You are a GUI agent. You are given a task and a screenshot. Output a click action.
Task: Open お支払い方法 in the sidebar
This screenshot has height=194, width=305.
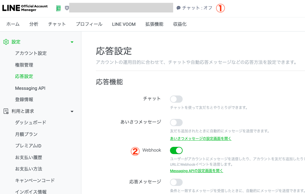[x=29, y=169]
